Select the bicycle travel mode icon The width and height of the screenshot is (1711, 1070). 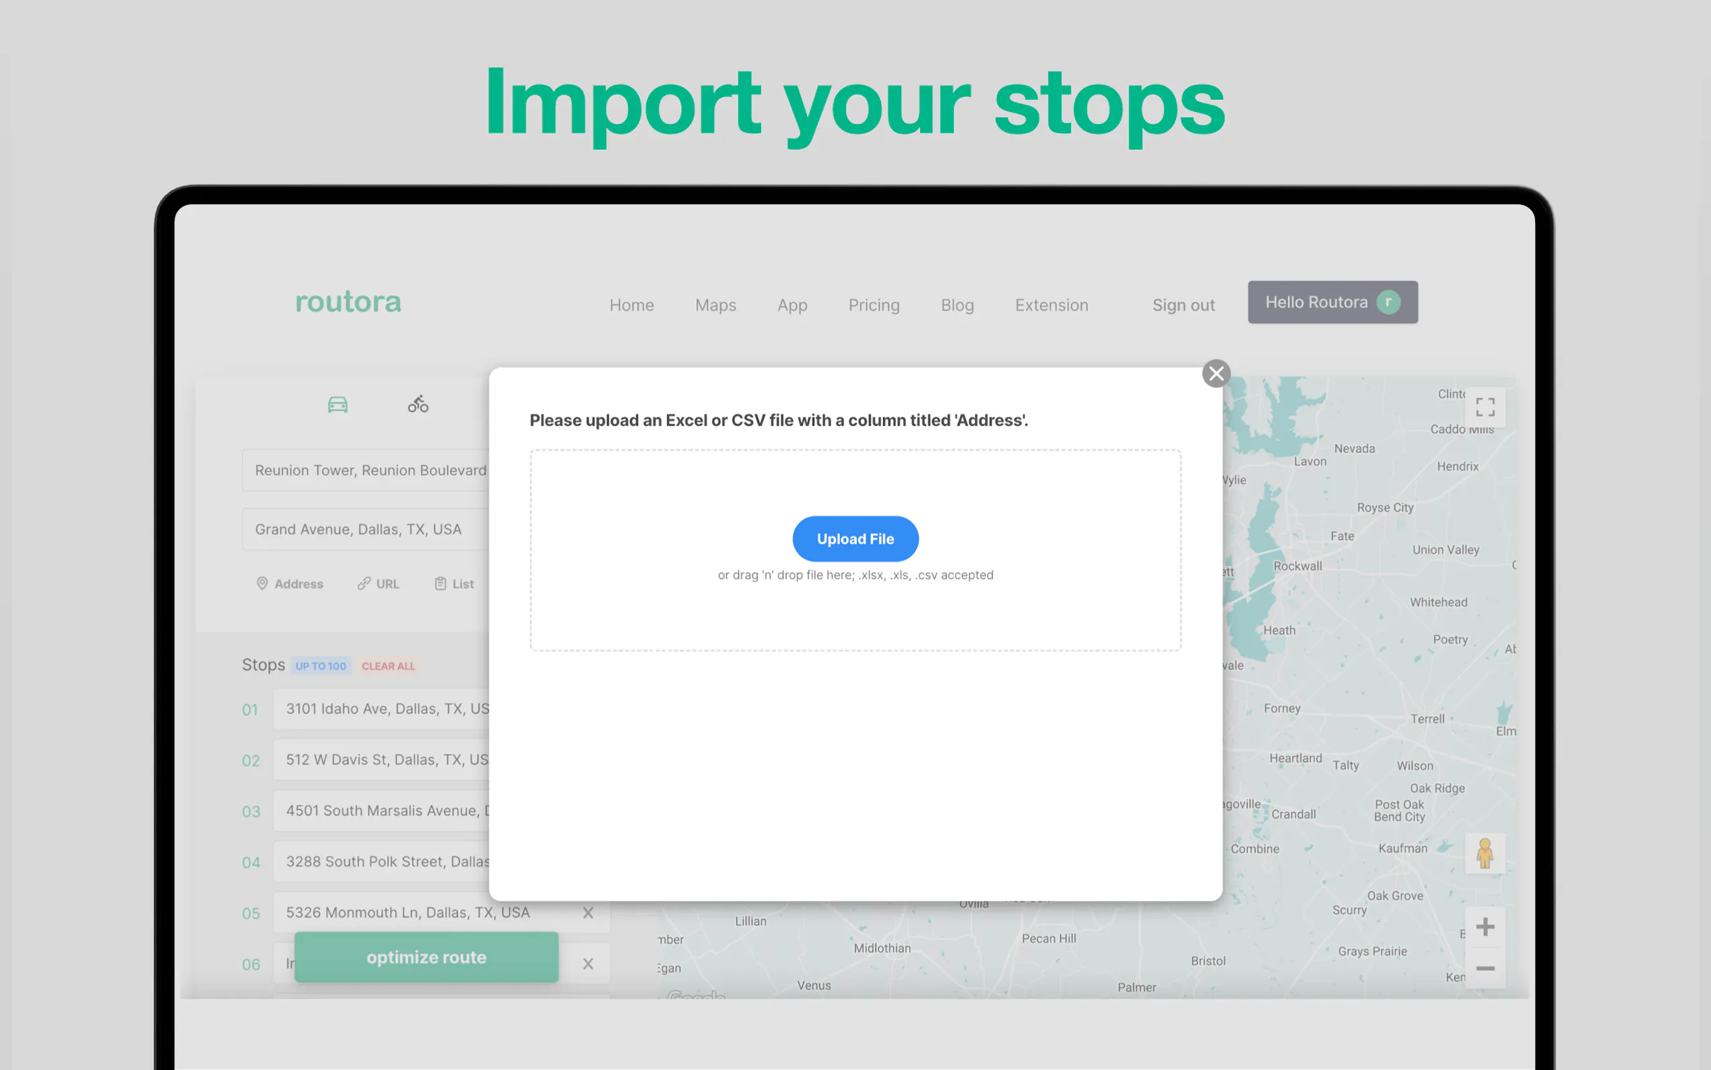tap(418, 404)
